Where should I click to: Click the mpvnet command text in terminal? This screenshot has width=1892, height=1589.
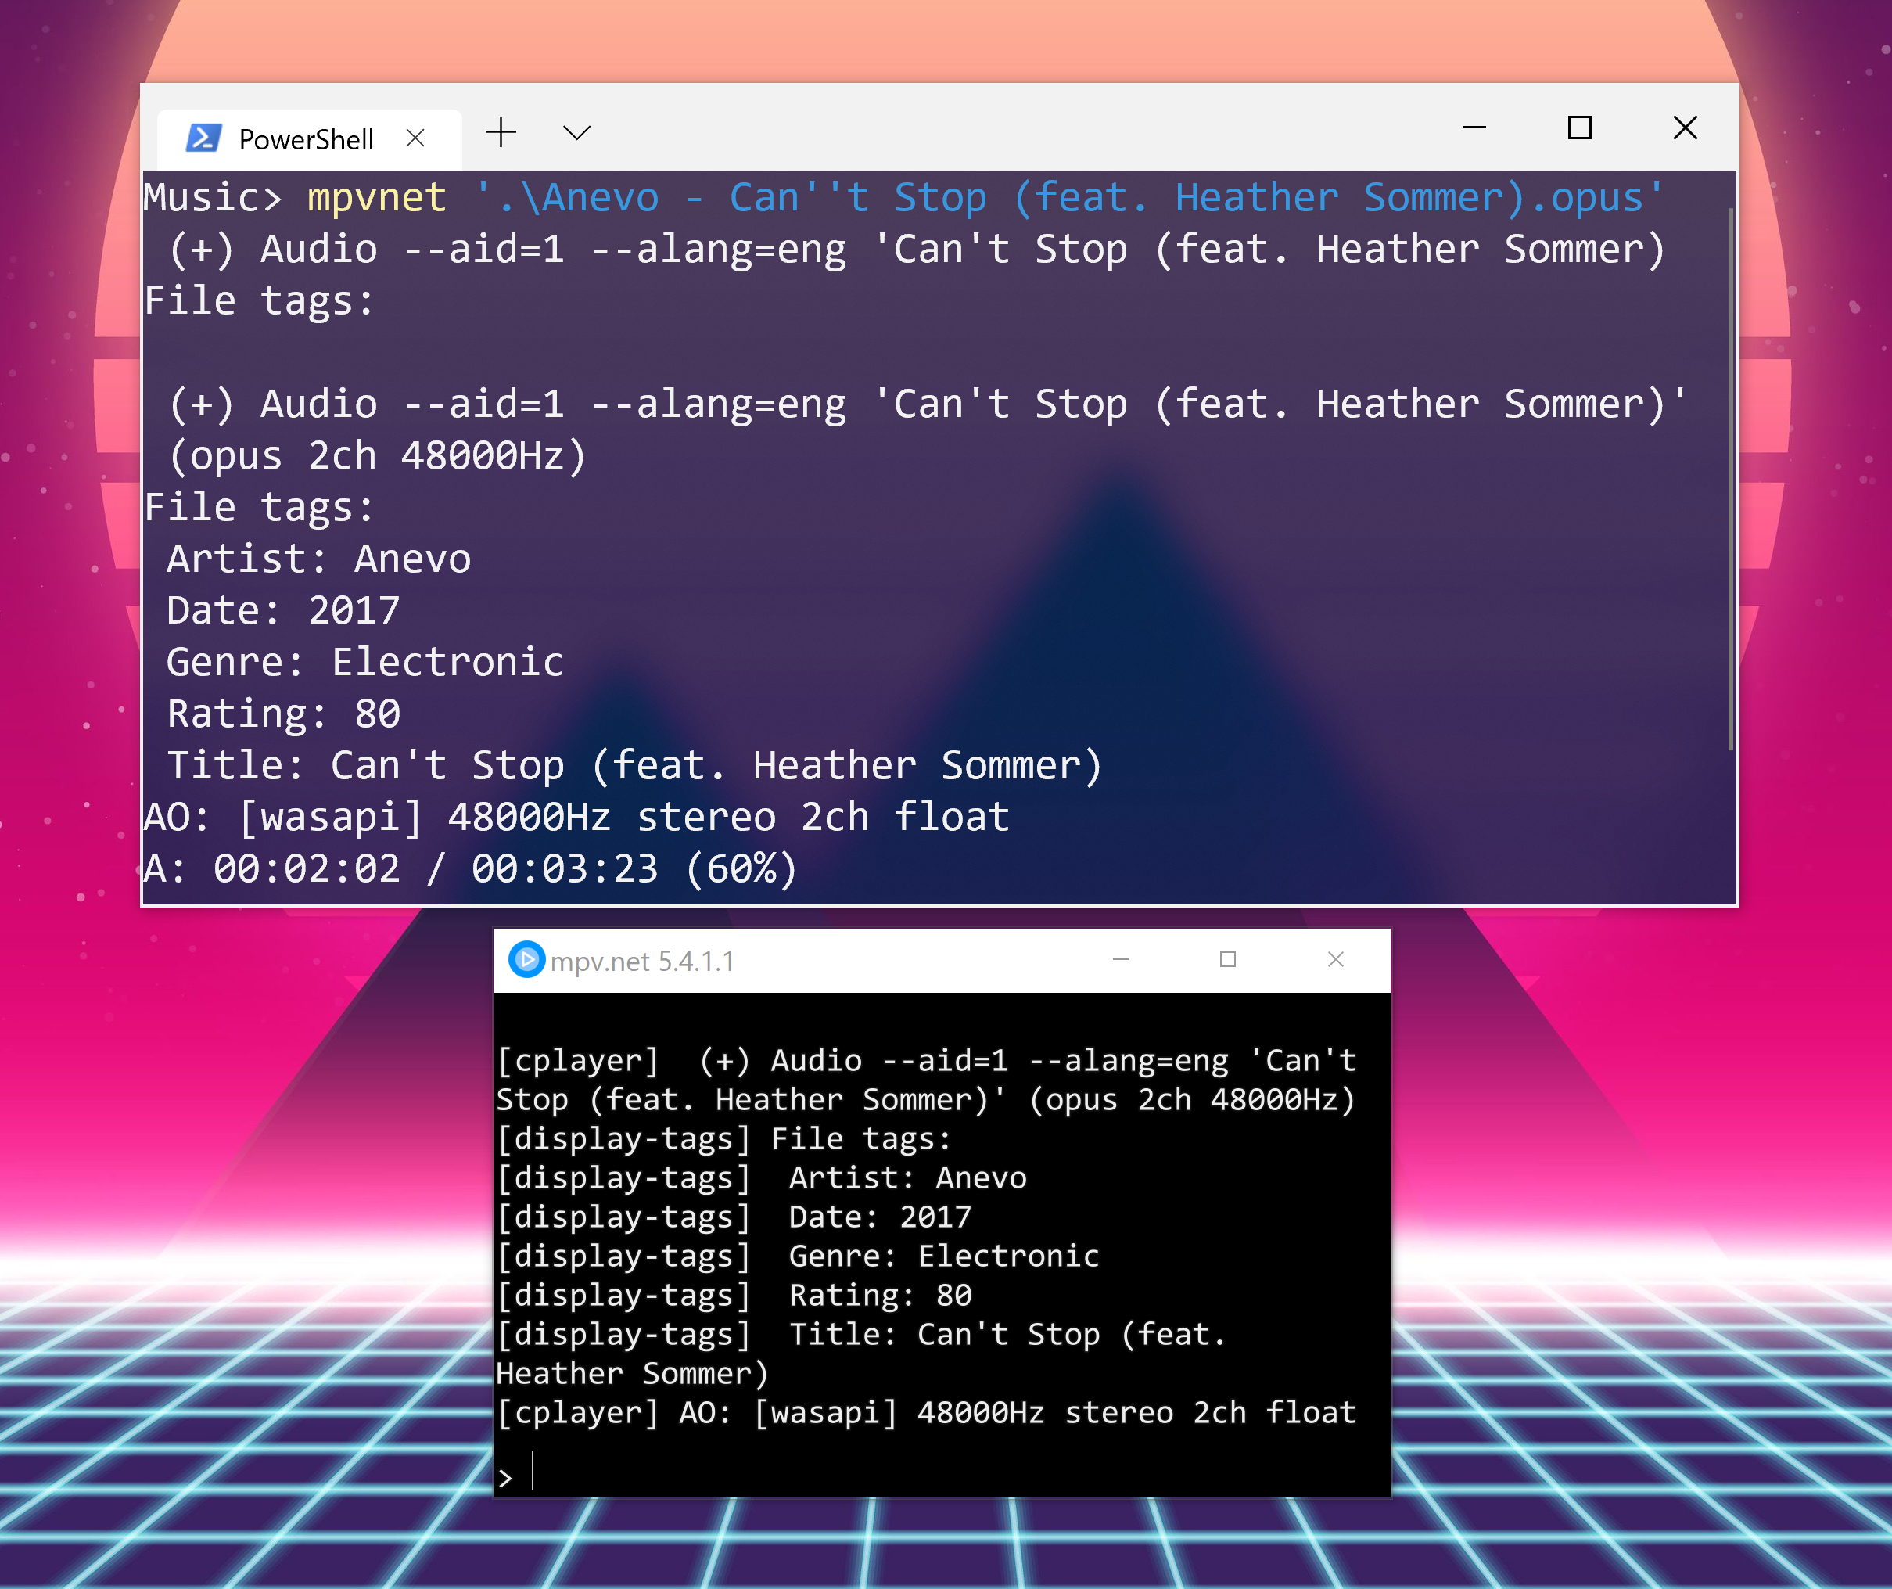click(376, 197)
